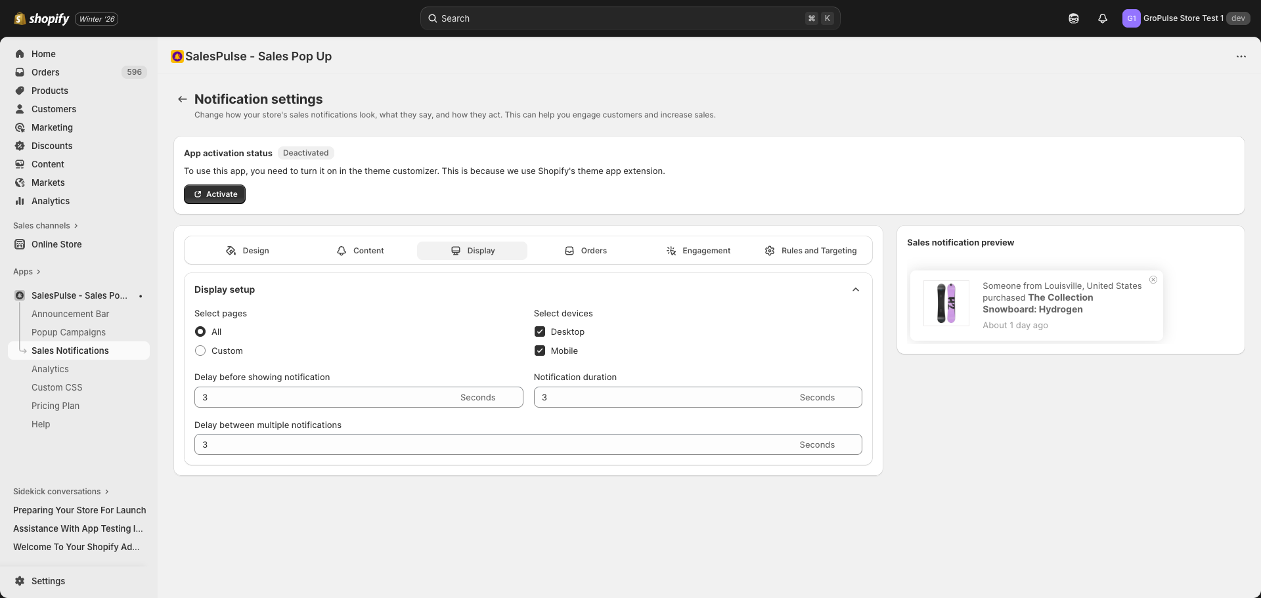Switch to the Rules and Targeting tab
Viewport: 1261px width, 598px height.
point(810,251)
